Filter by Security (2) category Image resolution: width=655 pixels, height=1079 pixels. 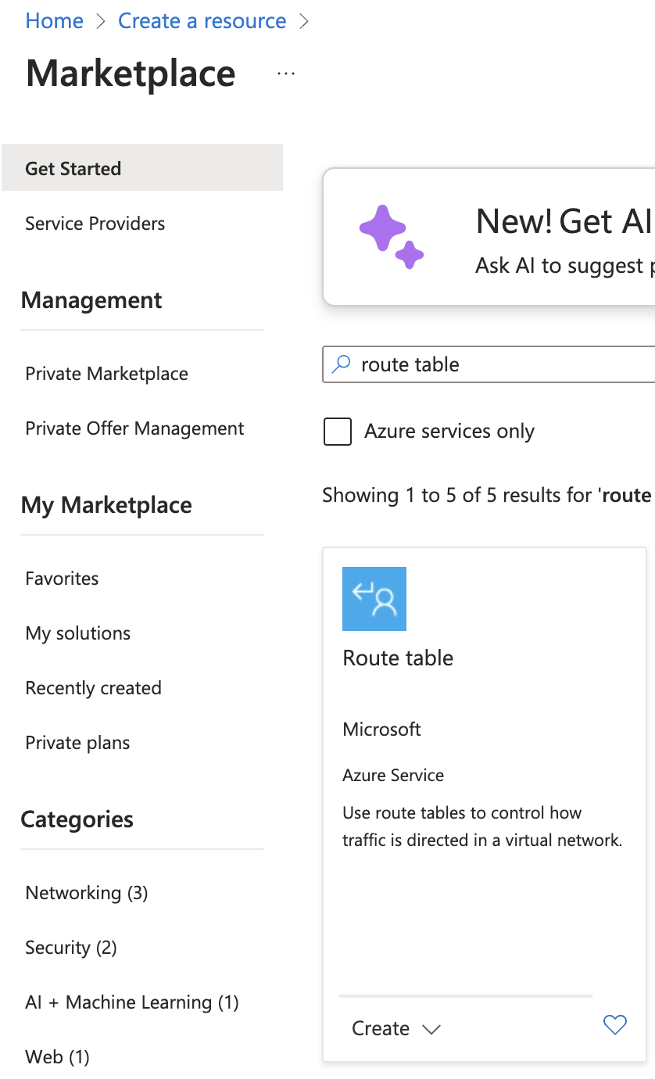(x=71, y=948)
